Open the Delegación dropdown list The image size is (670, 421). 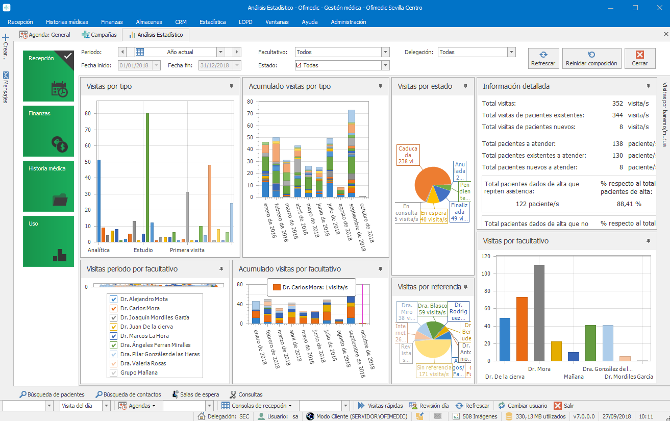click(511, 52)
